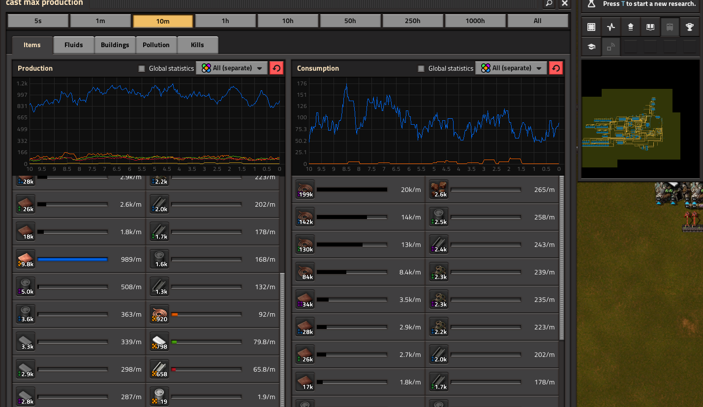This screenshot has height=407, width=703.
Task: Set time range to All
Action: click(538, 21)
